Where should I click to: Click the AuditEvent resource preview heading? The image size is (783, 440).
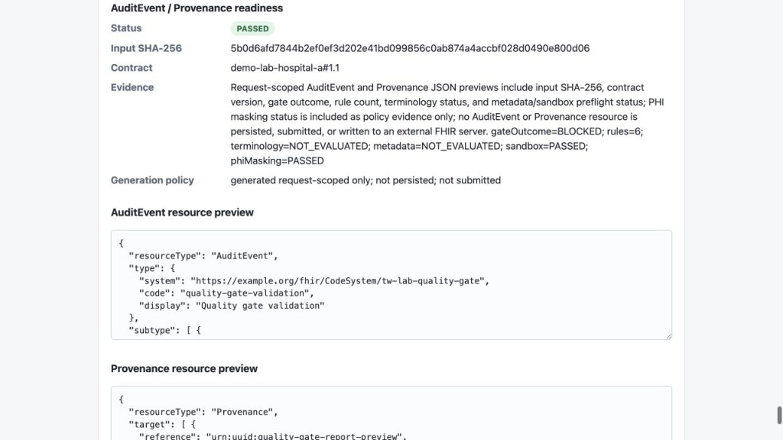click(182, 212)
